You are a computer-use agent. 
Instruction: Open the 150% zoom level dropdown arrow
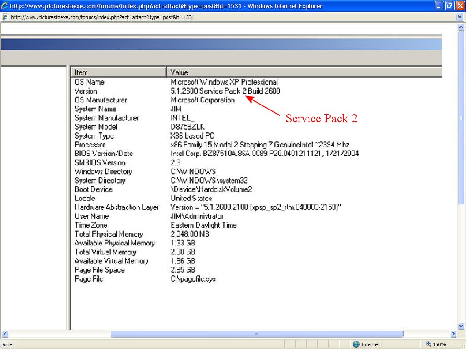pos(454,344)
